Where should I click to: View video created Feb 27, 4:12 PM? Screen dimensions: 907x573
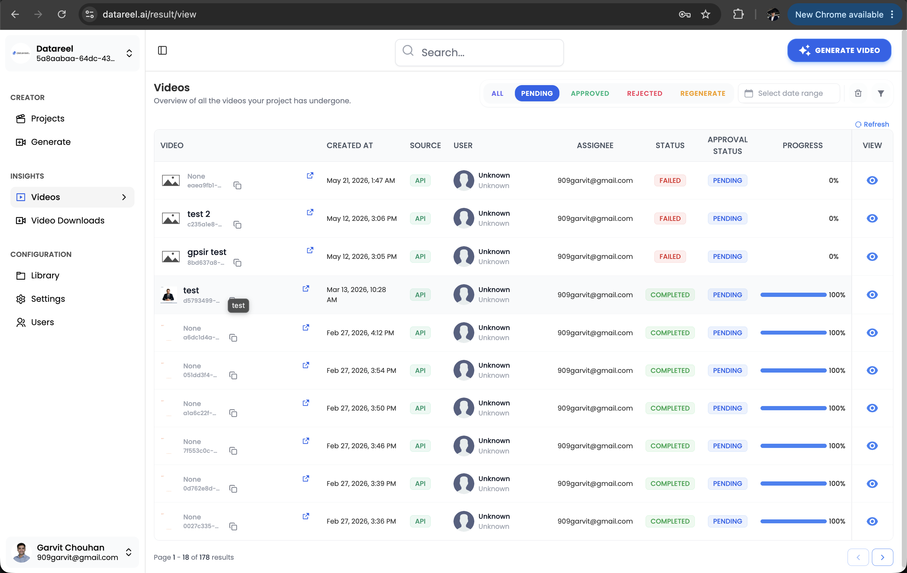[872, 333]
